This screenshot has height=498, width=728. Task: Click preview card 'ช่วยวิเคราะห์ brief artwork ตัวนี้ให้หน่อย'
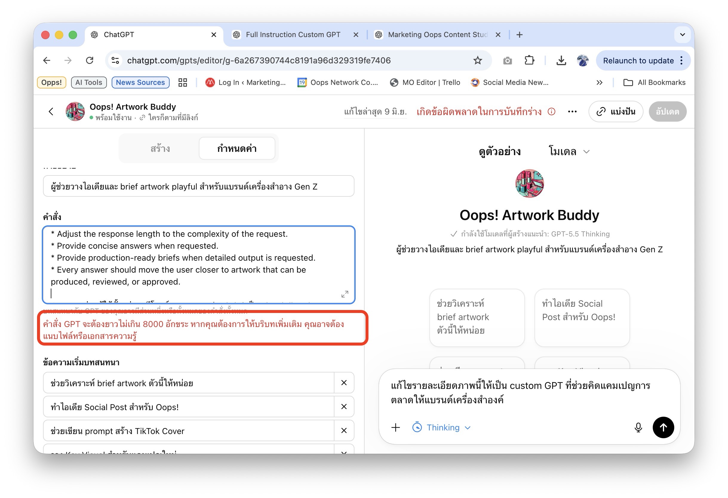pyautogui.click(x=477, y=317)
